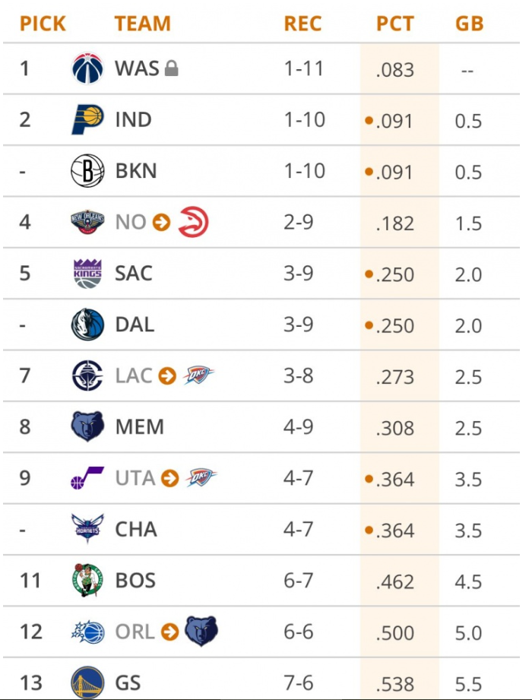This screenshot has height=700, width=532.
Task: Sort by the GB column header
Action: pos(469,24)
